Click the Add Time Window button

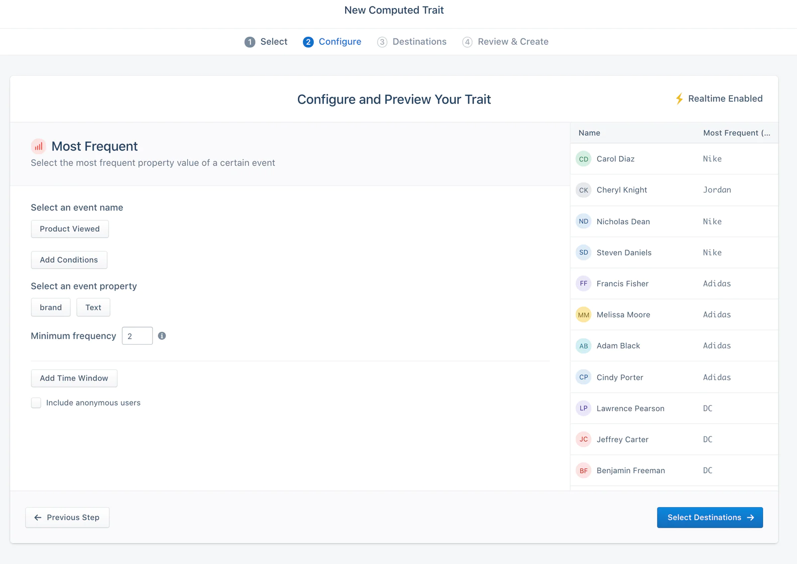(x=74, y=378)
